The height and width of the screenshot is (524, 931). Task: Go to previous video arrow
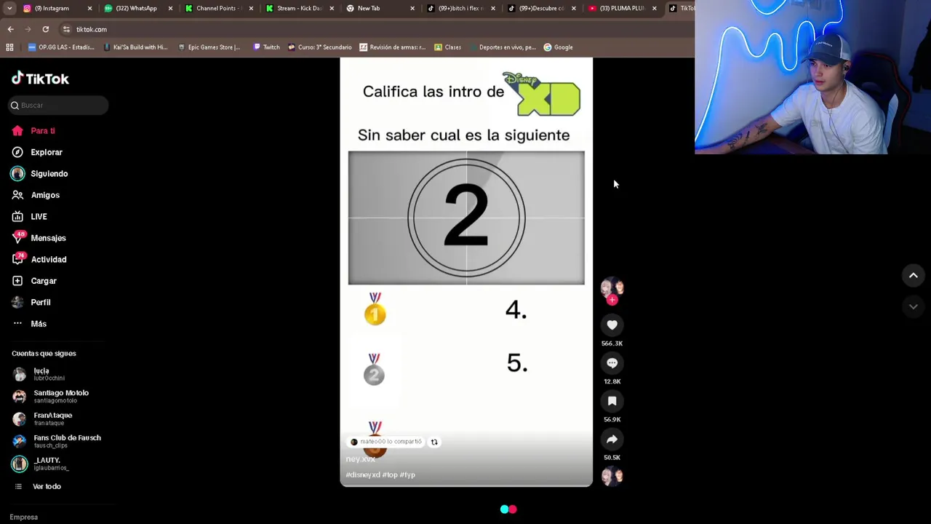pos(914,276)
